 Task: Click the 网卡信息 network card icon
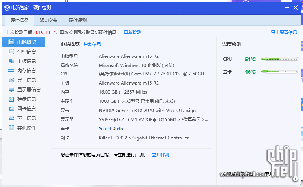[11, 109]
